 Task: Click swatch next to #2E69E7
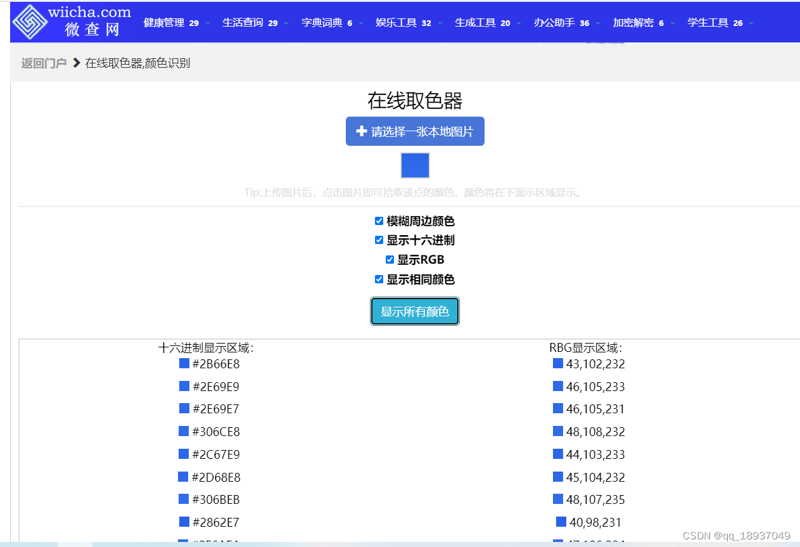click(184, 408)
